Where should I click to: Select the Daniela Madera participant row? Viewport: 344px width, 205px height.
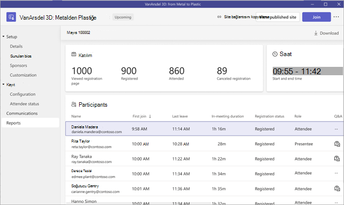pyautogui.click(x=204, y=129)
